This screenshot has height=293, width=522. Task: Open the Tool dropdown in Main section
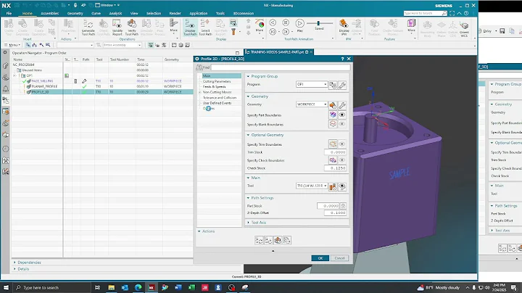[x=311, y=186]
